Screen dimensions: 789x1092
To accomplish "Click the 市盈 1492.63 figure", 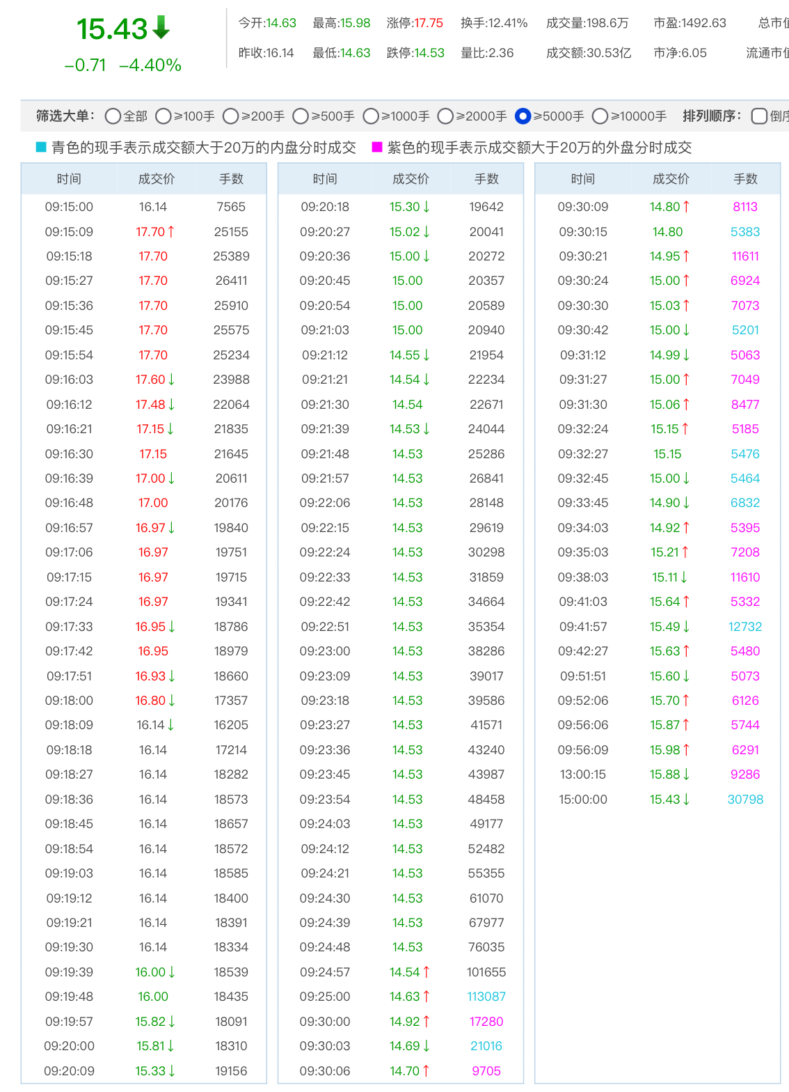I will pos(703,23).
